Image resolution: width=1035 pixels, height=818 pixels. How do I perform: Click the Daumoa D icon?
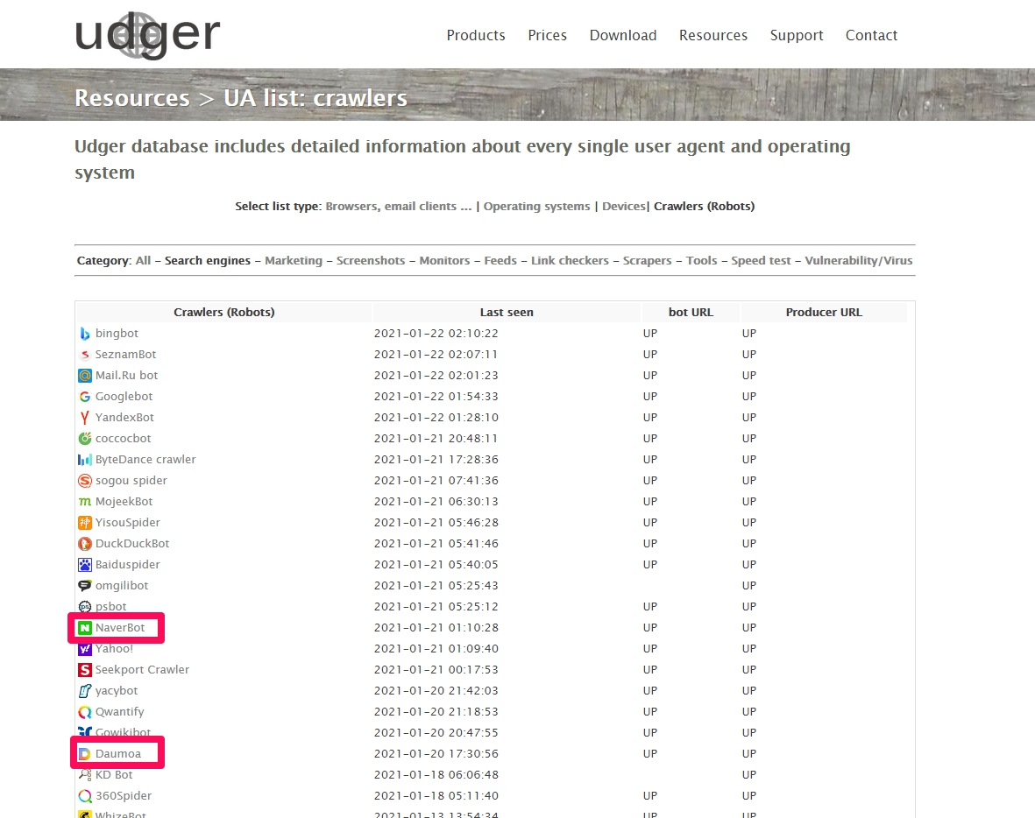click(84, 754)
